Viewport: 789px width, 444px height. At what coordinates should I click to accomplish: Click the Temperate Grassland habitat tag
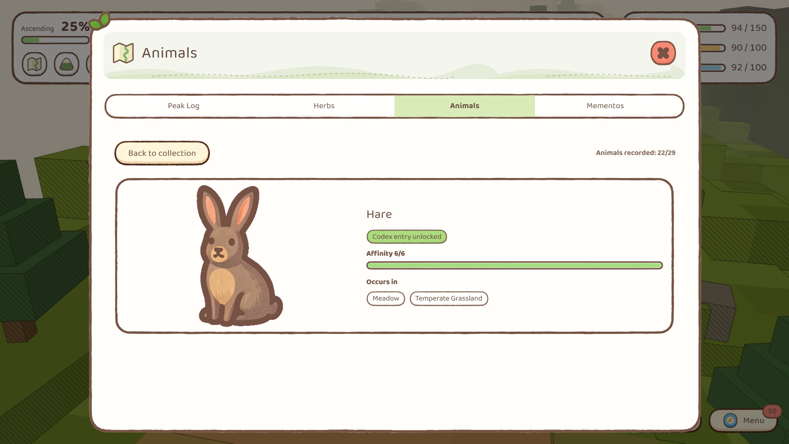[x=449, y=298]
